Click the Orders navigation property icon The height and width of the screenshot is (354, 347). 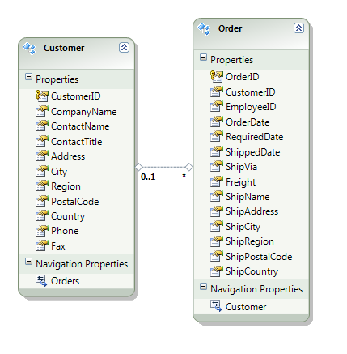pyautogui.click(x=41, y=280)
